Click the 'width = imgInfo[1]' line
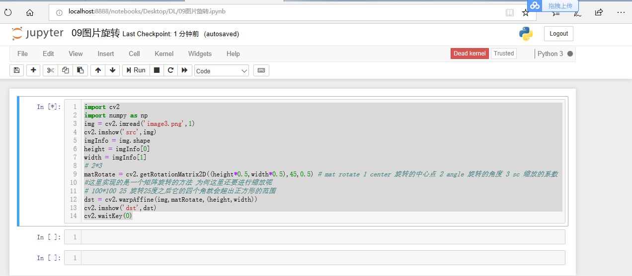632x276 pixels. pyautogui.click(x=115, y=158)
